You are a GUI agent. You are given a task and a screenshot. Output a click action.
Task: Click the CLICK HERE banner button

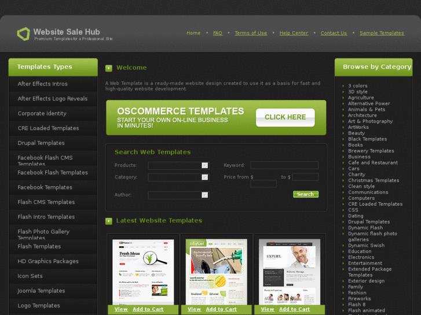[x=285, y=117]
